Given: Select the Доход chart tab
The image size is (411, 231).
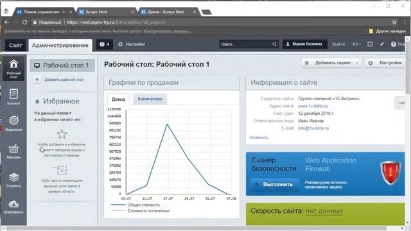Looking at the screenshot, I should point(118,99).
